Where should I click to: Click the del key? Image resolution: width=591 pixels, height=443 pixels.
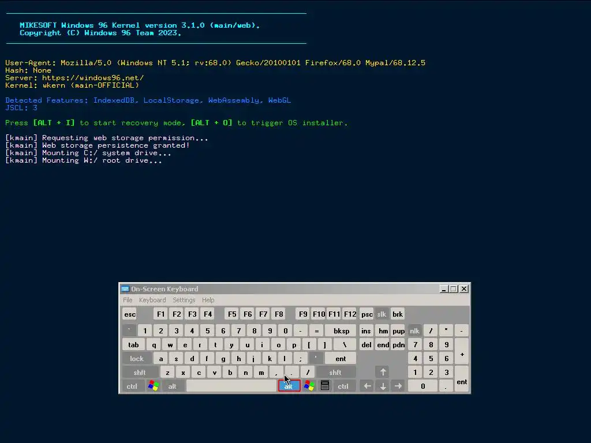[366, 345]
